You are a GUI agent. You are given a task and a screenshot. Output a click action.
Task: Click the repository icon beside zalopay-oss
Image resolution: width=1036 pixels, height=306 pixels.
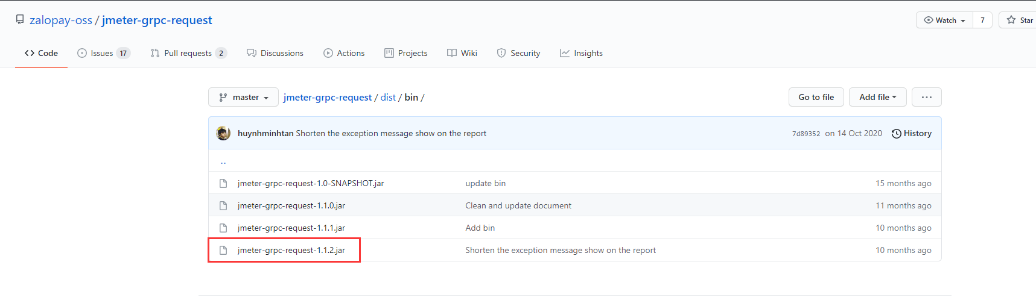[x=20, y=20]
